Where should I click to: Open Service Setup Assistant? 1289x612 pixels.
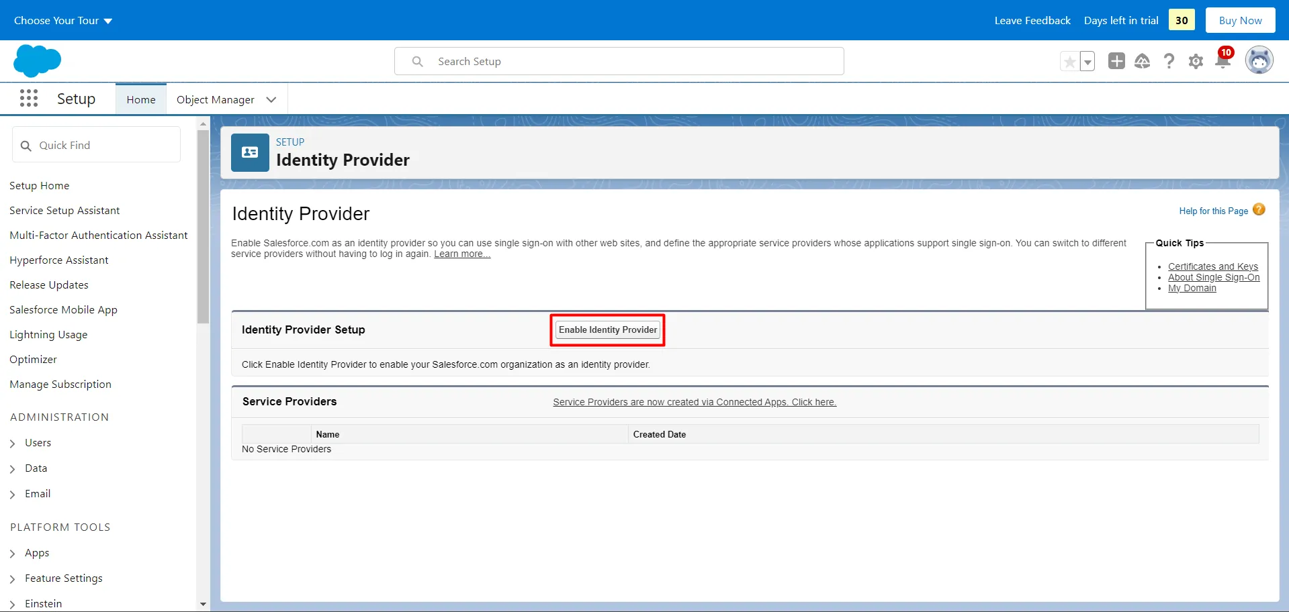[64, 211]
